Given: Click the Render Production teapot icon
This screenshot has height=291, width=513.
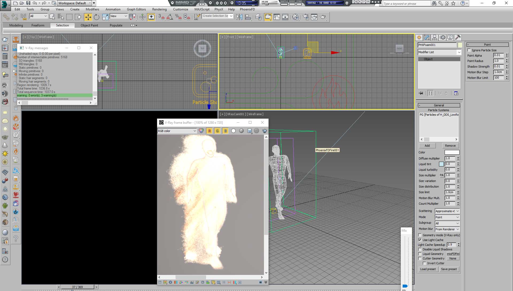Looking at the screenshot, I should (323, 17).
